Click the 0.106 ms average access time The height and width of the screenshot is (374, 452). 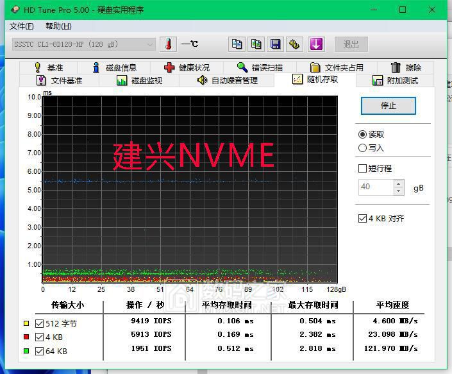pyautogui.click(x=235, y=321)
